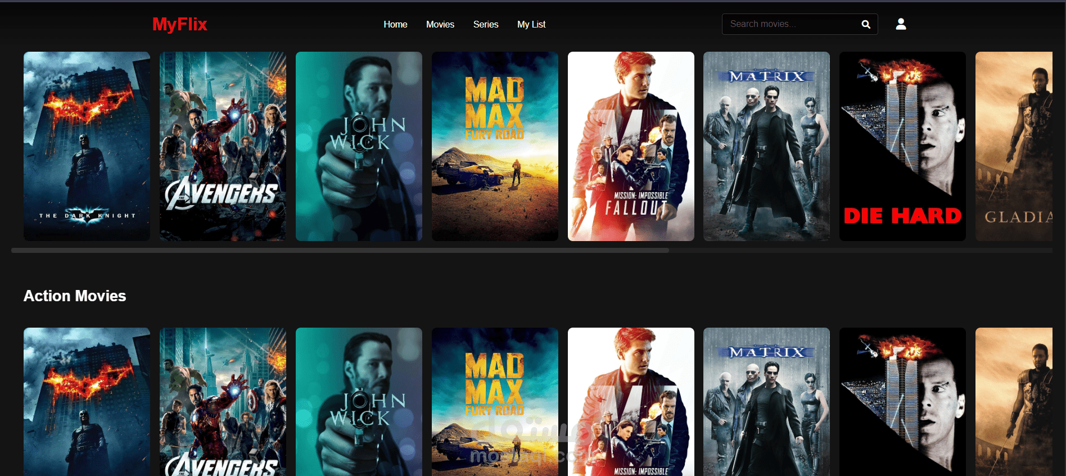Select the John Wick poster in top row
Viewport: 1066px width, 476px height.
[x=359, y=146]
